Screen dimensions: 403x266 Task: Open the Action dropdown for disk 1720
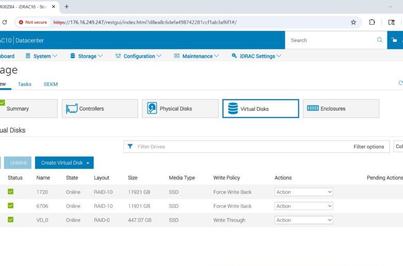pyautogui.click(x=303, y=192)
